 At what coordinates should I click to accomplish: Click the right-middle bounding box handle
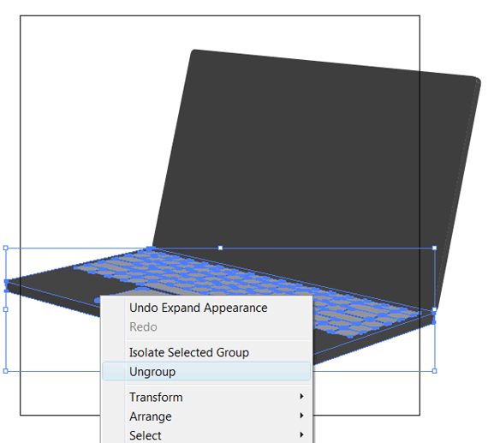(x=434, y=309)
